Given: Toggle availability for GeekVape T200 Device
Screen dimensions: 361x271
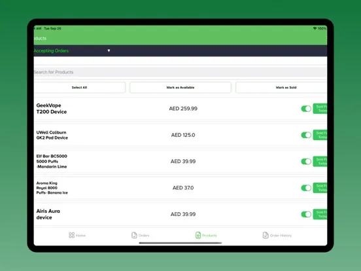Looking at the screenshot, I should (306, 109).
